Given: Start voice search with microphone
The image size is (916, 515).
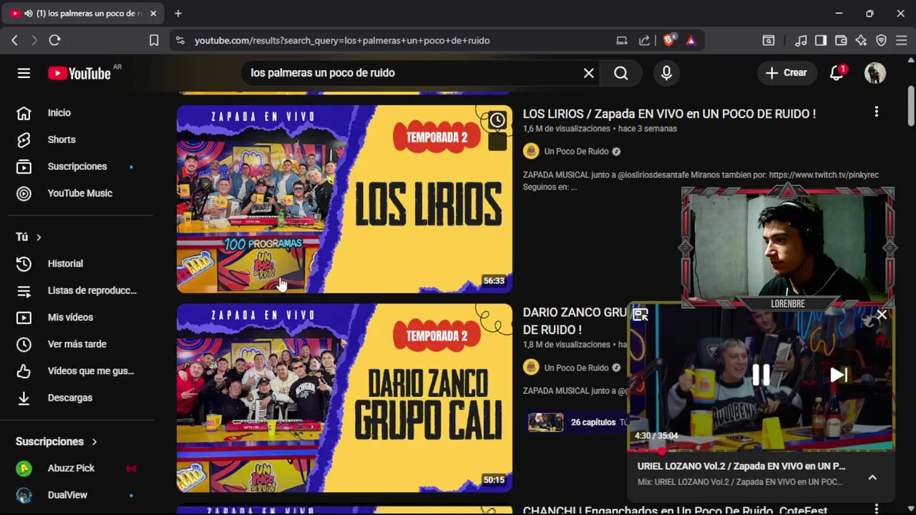Looking at the screenshot, I should (x=666, y=73).
